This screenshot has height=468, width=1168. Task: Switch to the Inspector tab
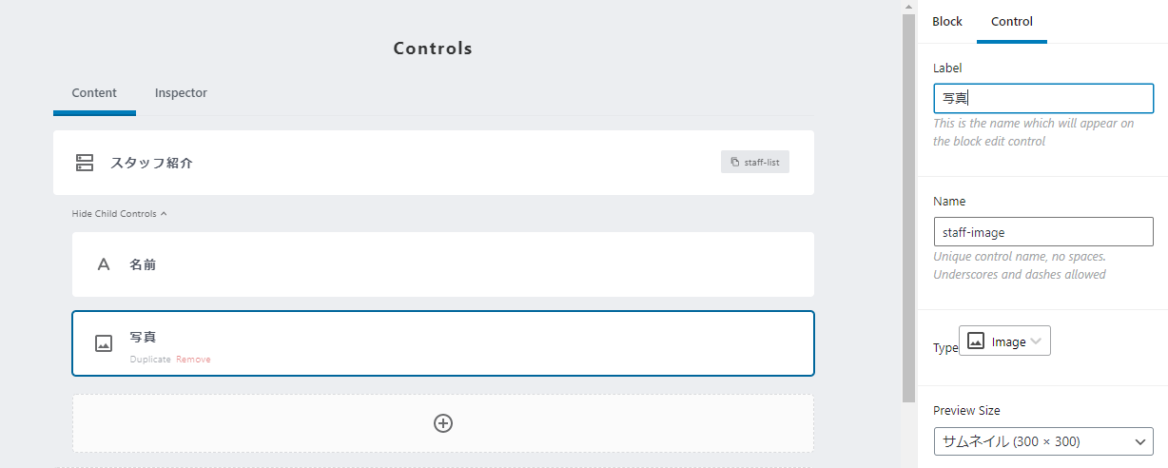[181, 93]
